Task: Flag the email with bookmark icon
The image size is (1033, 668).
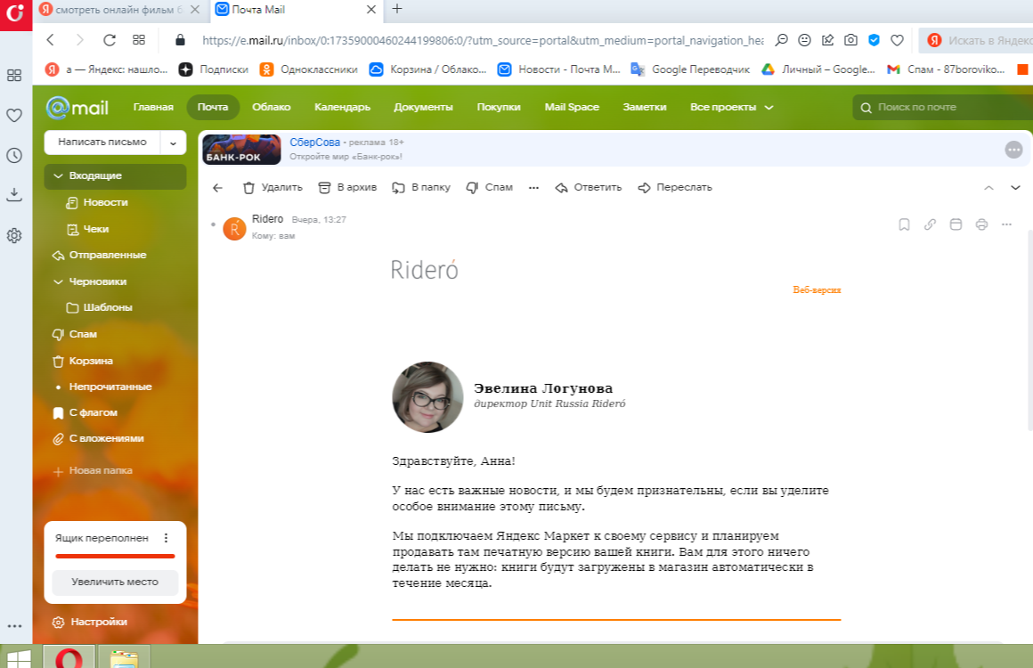Action: point(904,224)
